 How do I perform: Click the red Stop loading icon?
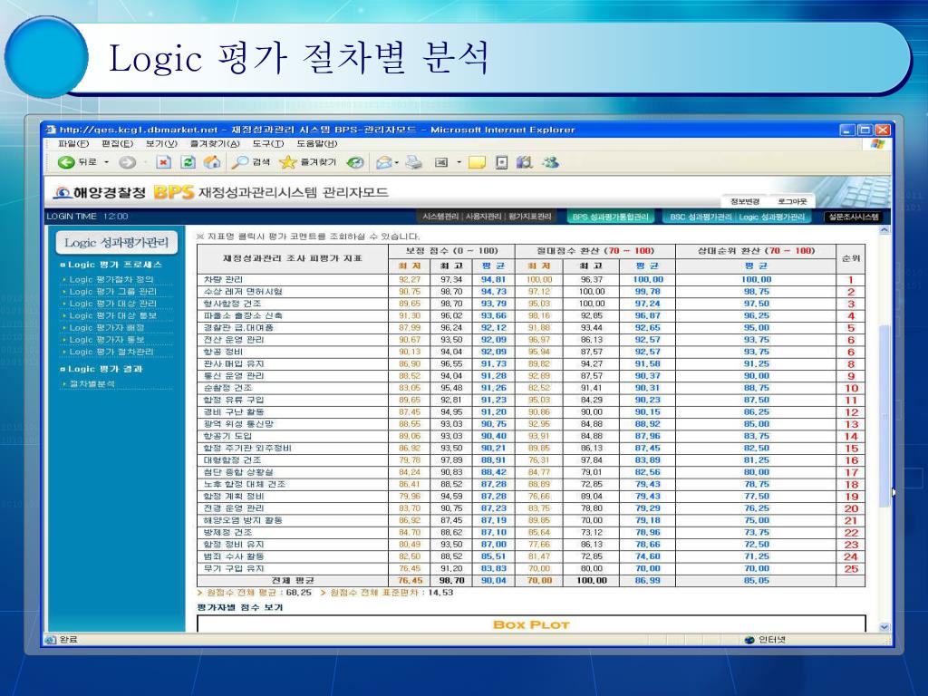[x=164, y=162]
